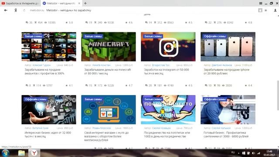This screenshot has height=157, width=279.
Task: Open the Minecraft card thumbnail
Action: tap(109, 47)
